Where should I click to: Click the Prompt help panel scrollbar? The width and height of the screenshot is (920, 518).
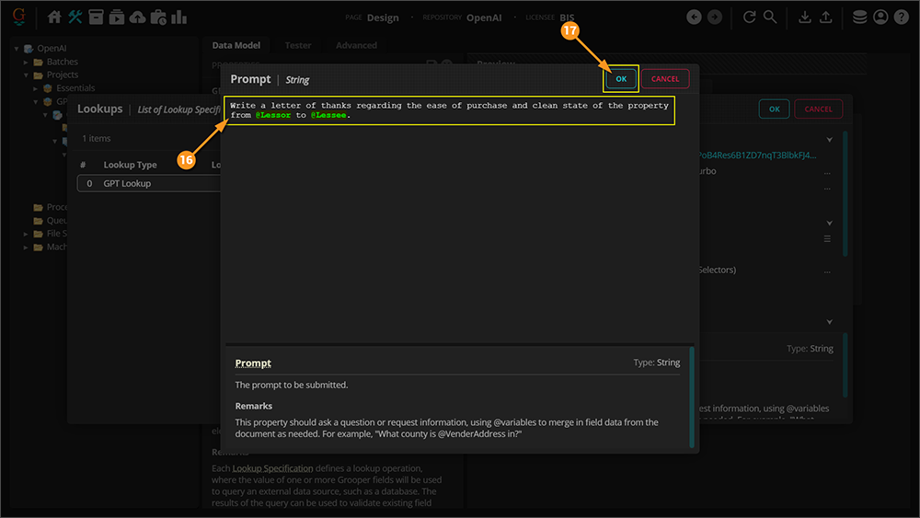tap(692, 397)
